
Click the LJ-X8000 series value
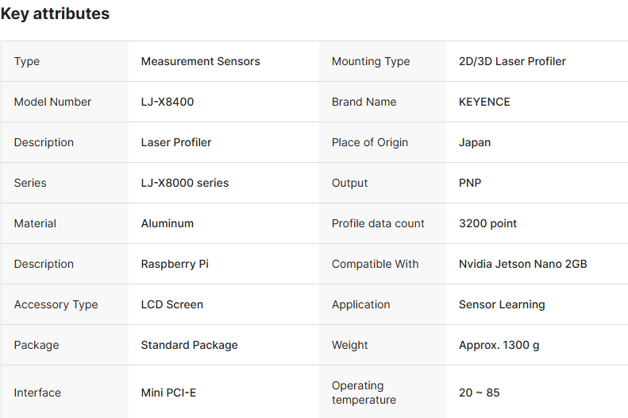tap(185, 183)
